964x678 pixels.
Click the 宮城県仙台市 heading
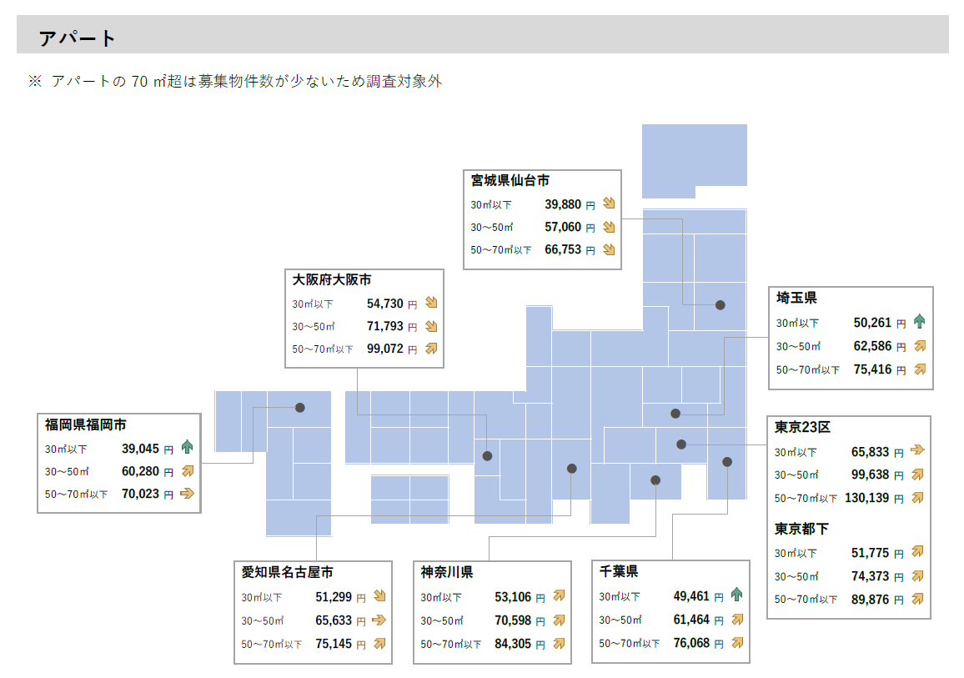click(510, 180)
